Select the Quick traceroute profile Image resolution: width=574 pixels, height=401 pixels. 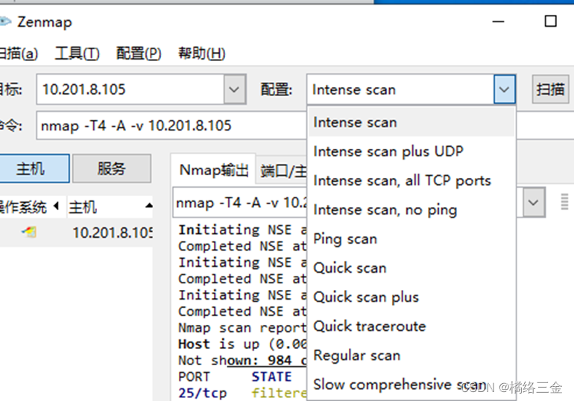pos(411,326)
